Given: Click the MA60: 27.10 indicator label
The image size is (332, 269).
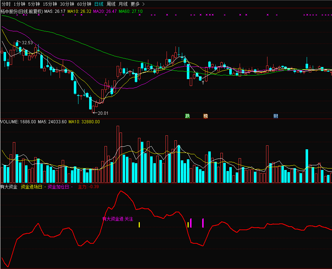Looking at the screenshot, I should (131, 11).
